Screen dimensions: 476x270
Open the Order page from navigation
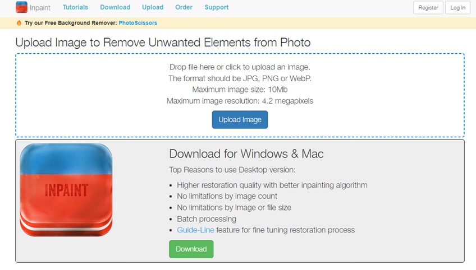tap(184, 7)
